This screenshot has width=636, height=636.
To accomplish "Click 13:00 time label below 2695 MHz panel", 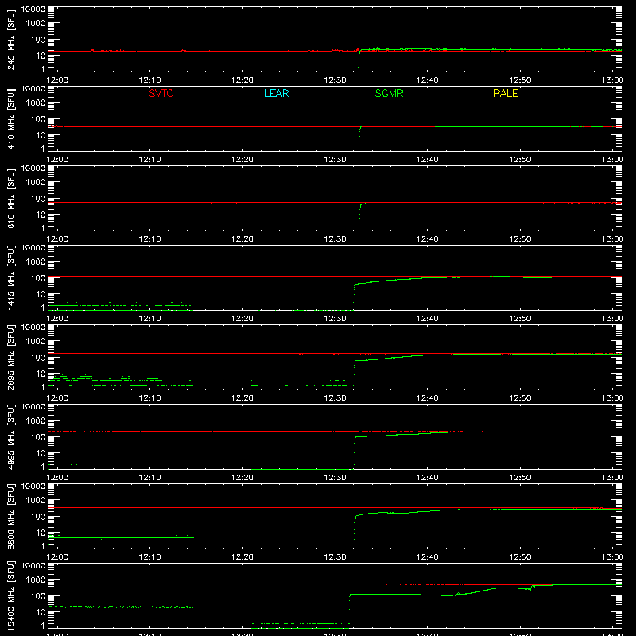I will [x=612, y=398].
